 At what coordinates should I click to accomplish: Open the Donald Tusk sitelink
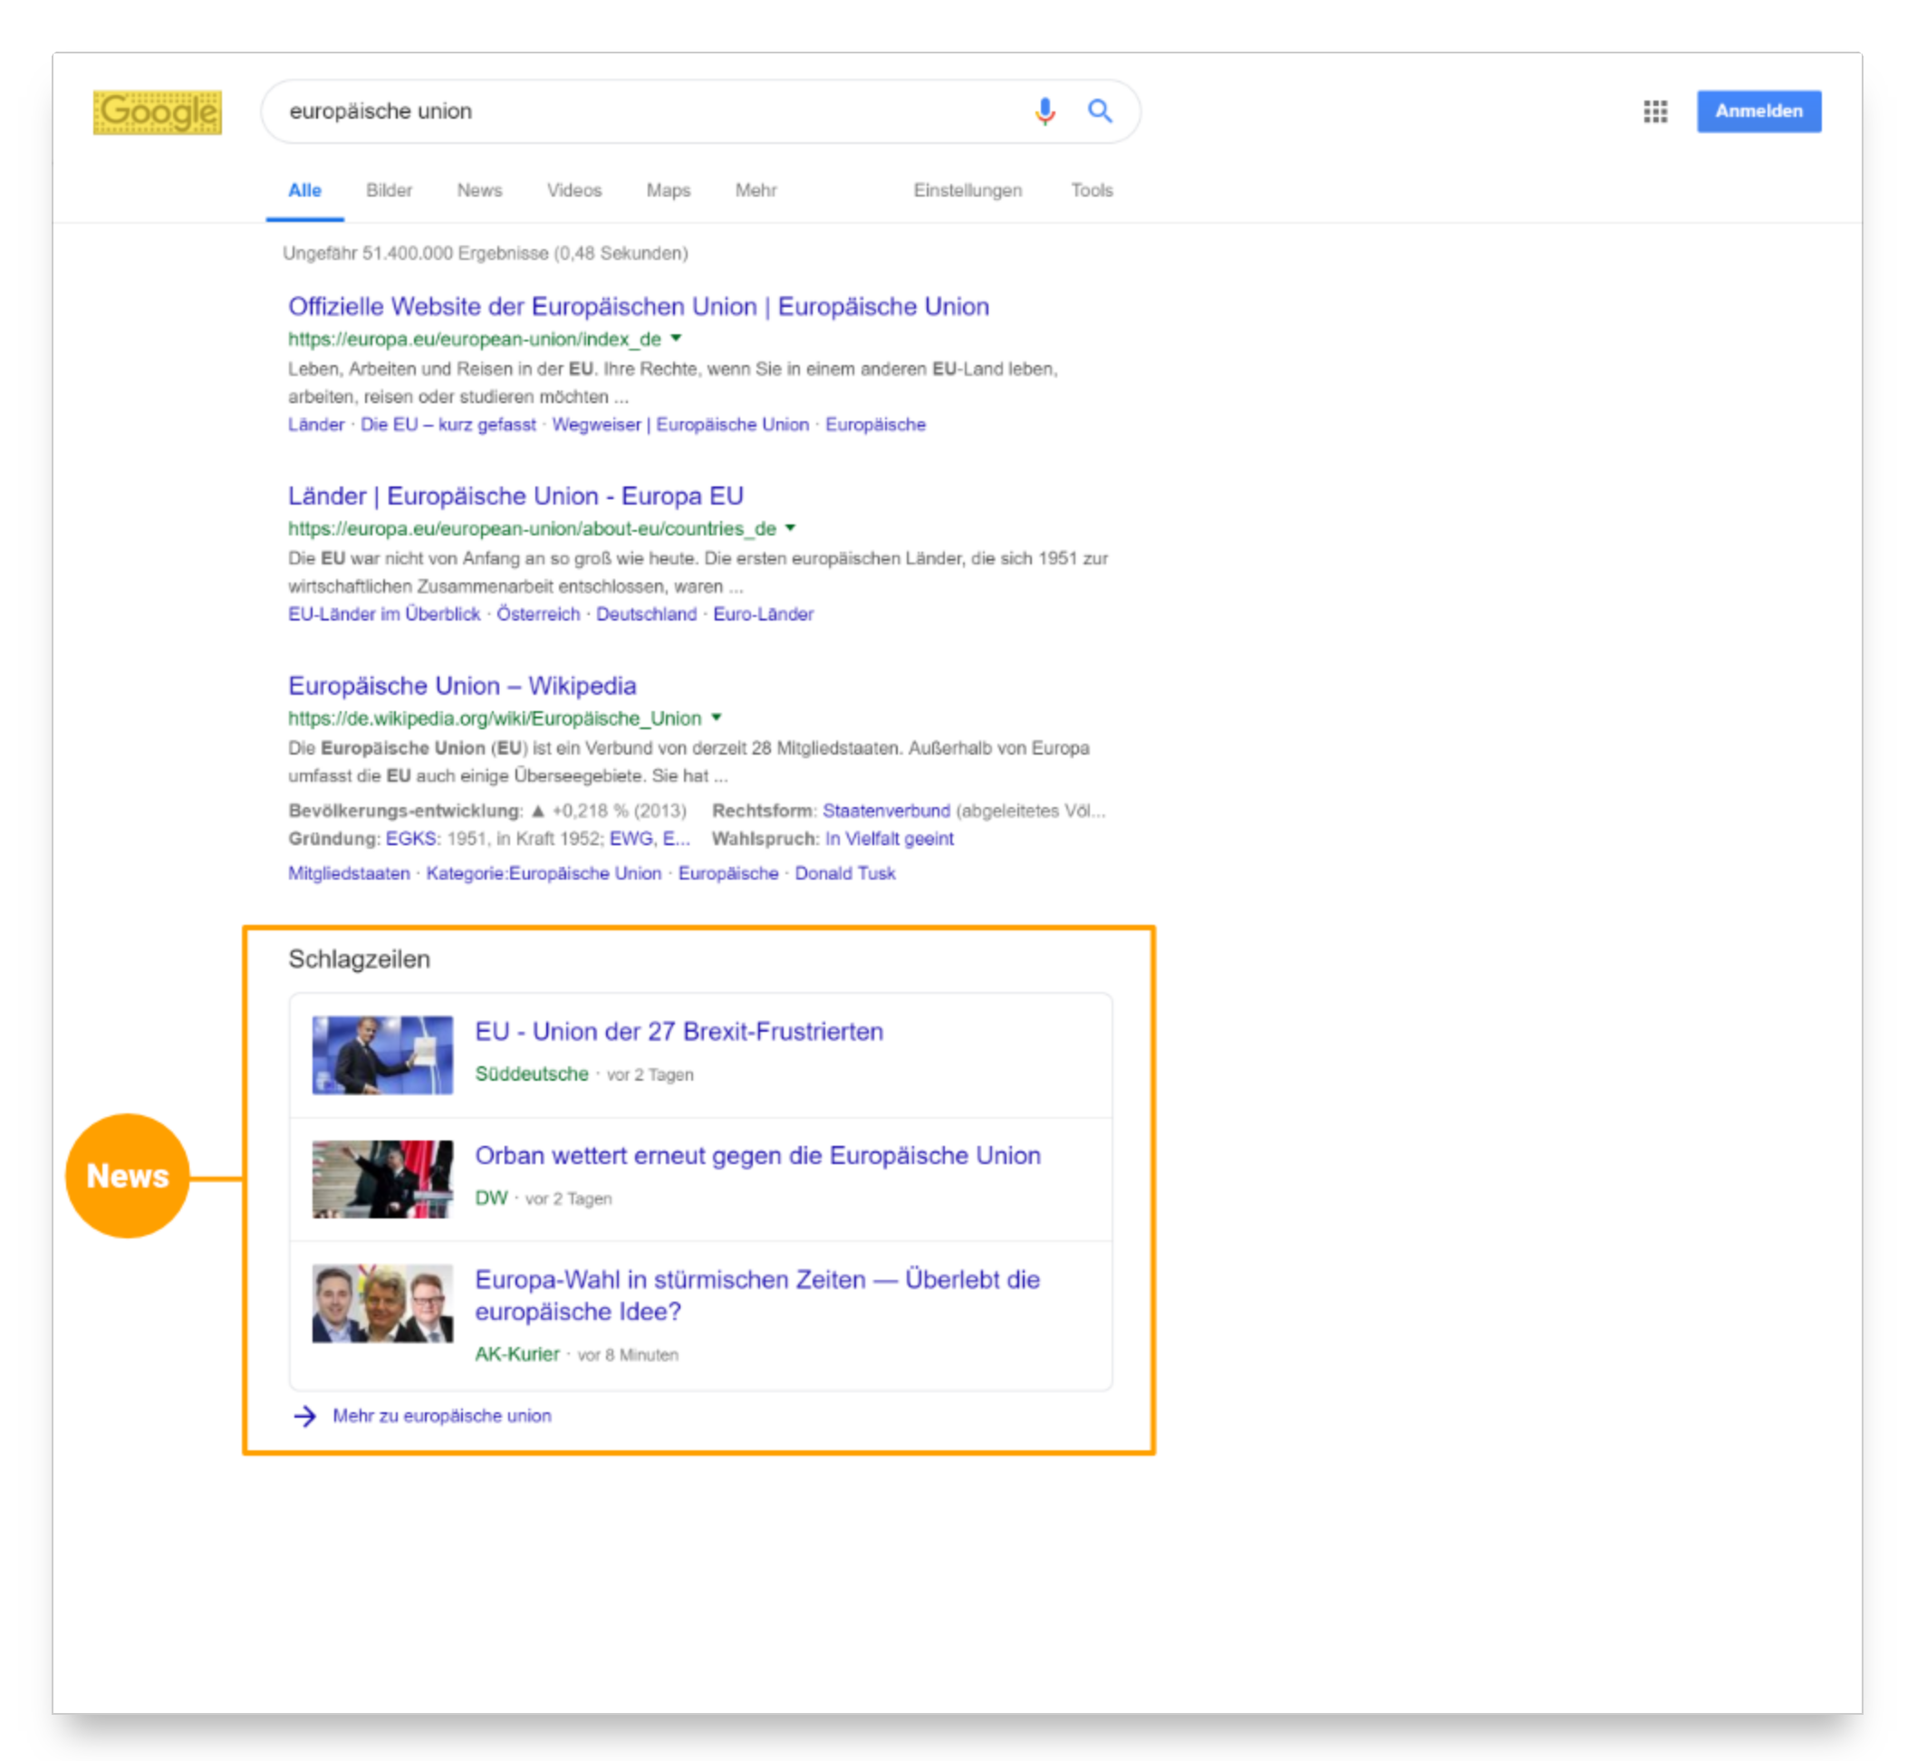tap(844, 874)
